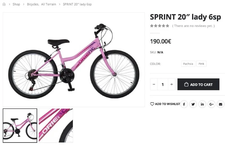Select the Orient frame close-up thumbnail

pyautogui.click(x=56, y=125)
